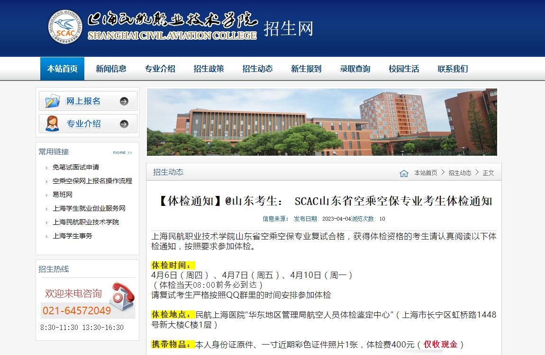Open the 空乘空保网上报名操作流程 link
545x355 pixels.
(x=92, y=181)
